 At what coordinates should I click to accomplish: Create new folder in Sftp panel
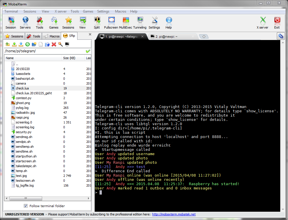(x=34, y=44)
